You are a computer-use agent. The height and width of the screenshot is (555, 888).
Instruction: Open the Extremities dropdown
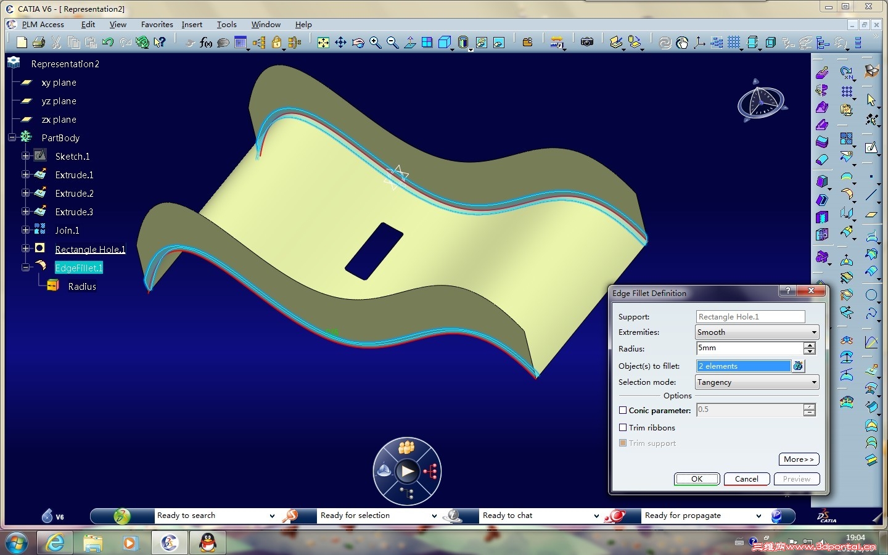(x=757, y=332)
